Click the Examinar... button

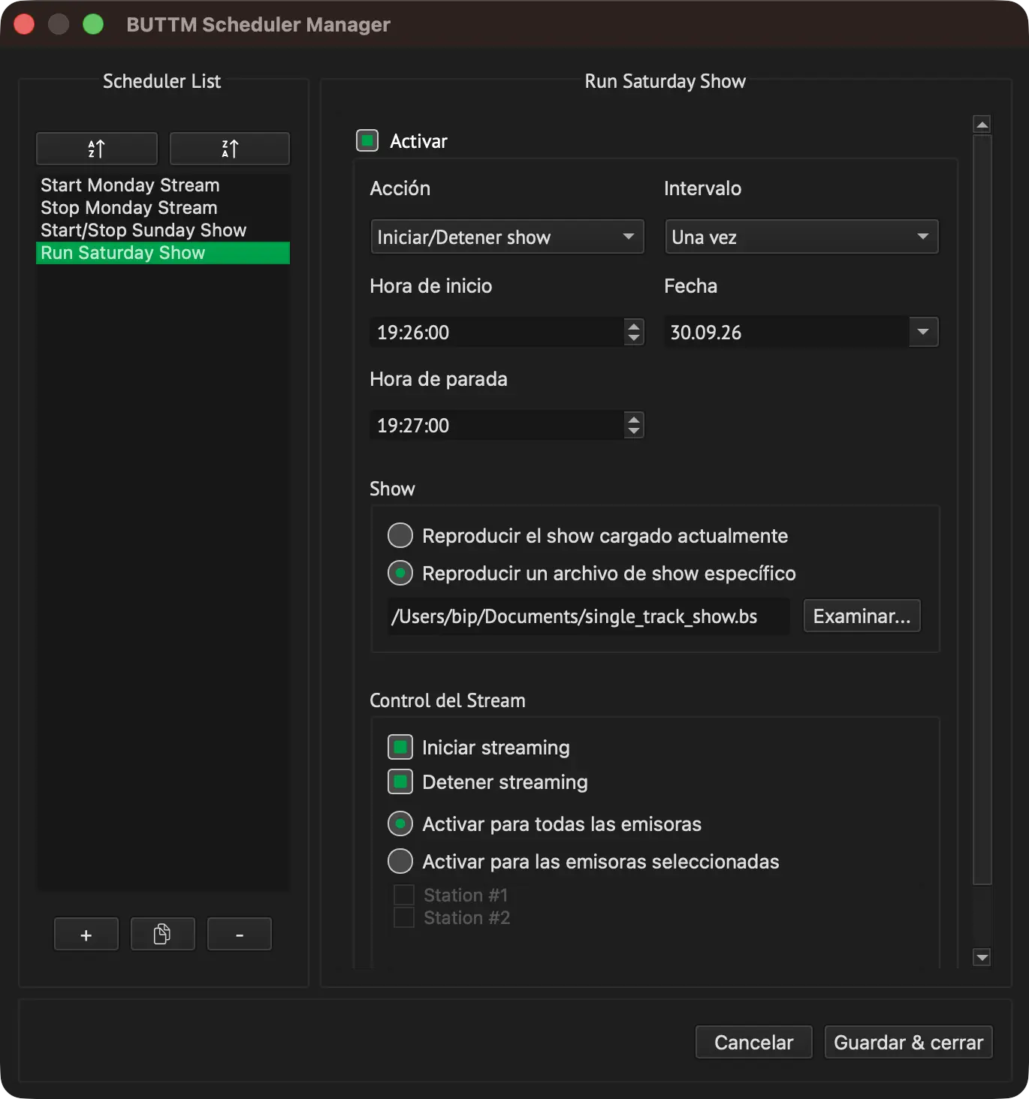862,616
